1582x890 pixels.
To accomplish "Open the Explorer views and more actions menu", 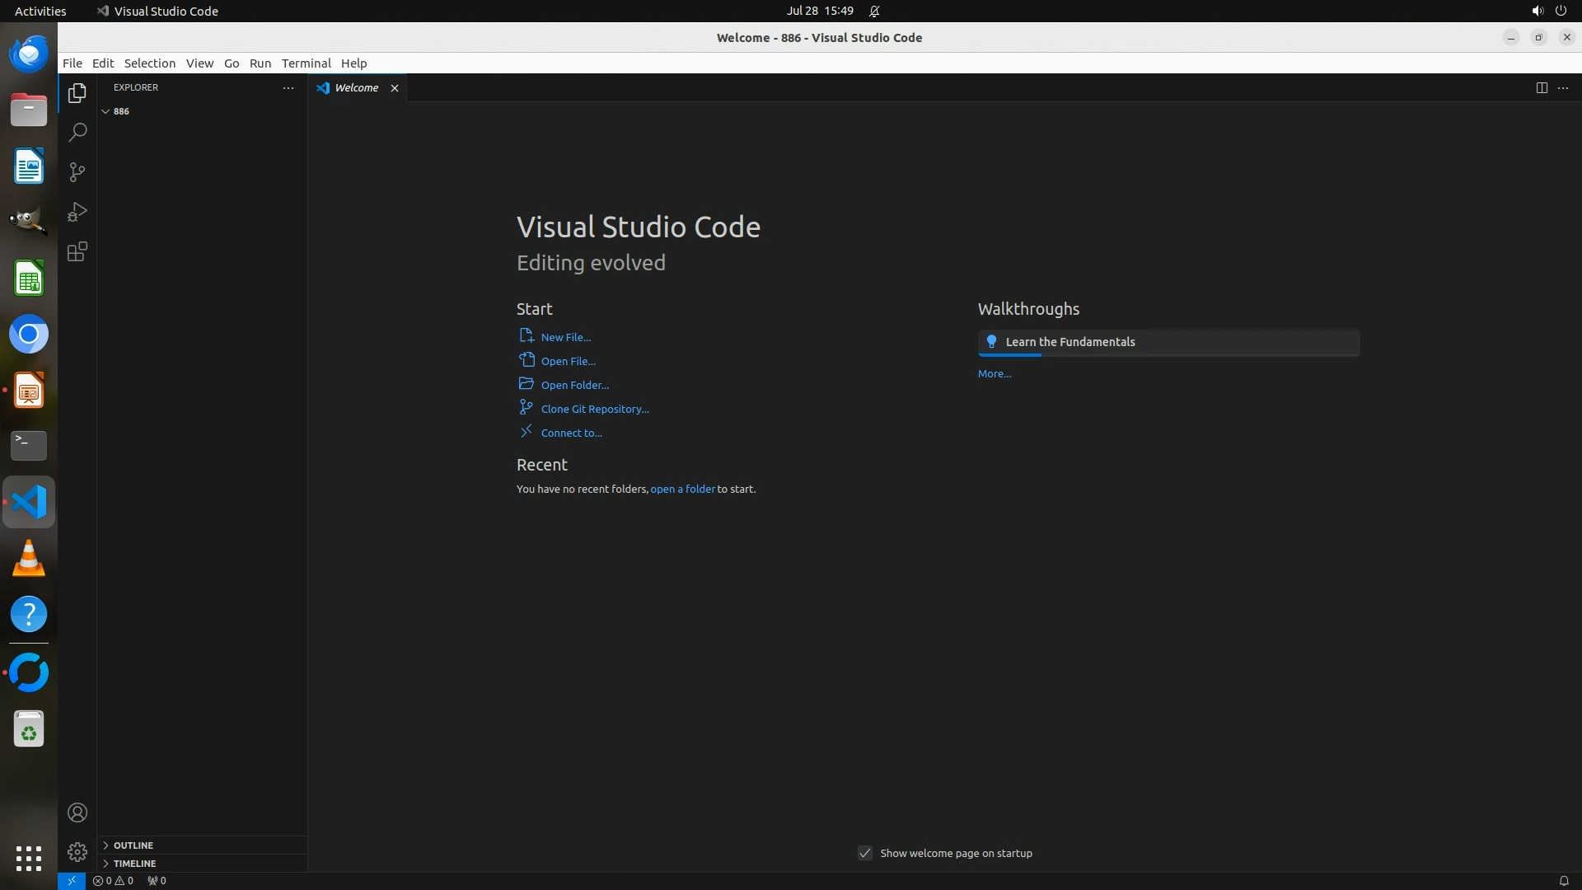I will click(x=288, y=87).
